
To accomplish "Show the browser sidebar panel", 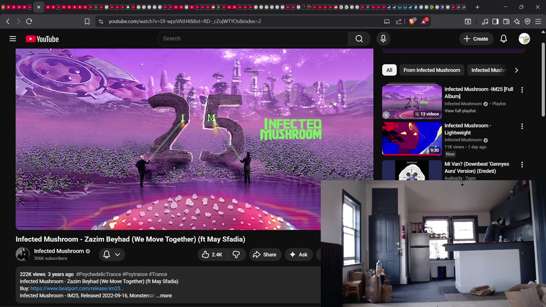I will (496, 21).
